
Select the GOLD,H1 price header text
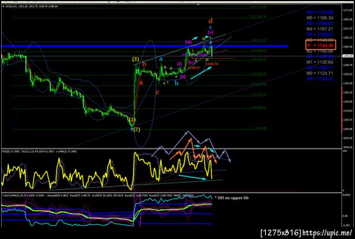click(x=32, y=7)
